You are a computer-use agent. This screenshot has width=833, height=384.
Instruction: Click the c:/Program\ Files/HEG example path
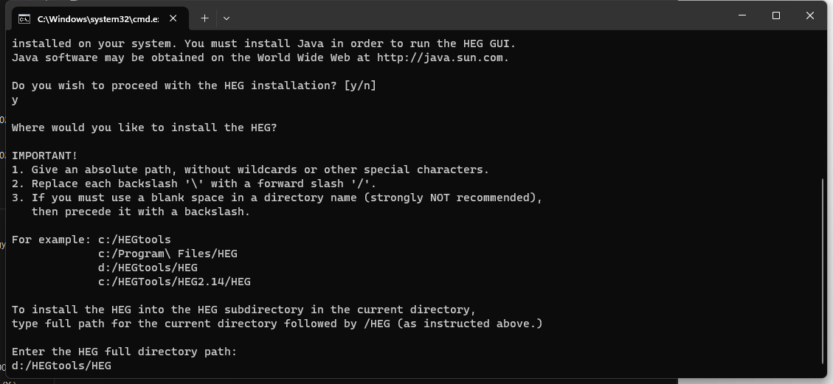(x=167, y=254)
